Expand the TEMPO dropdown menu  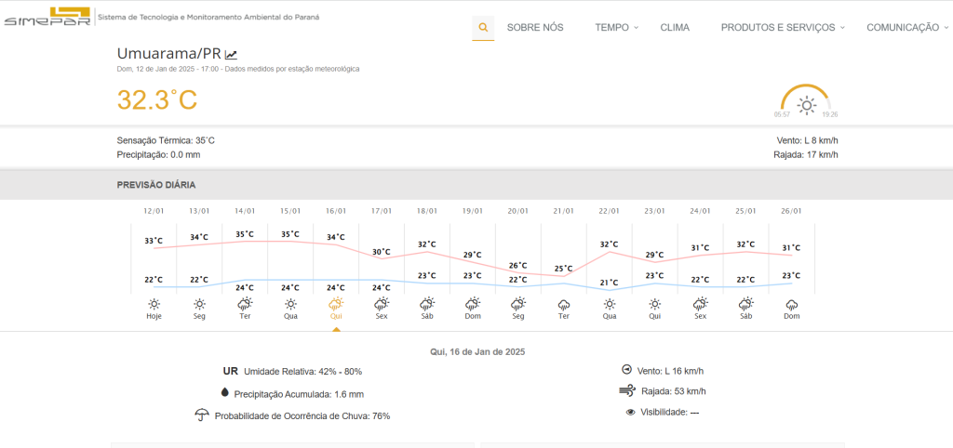(616, 28)
